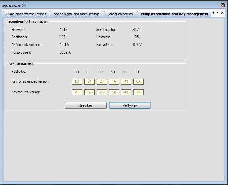This screenshot has height=185, width=228.
Task: Select advanced version key field 64
Action: [x=89, y=81]
